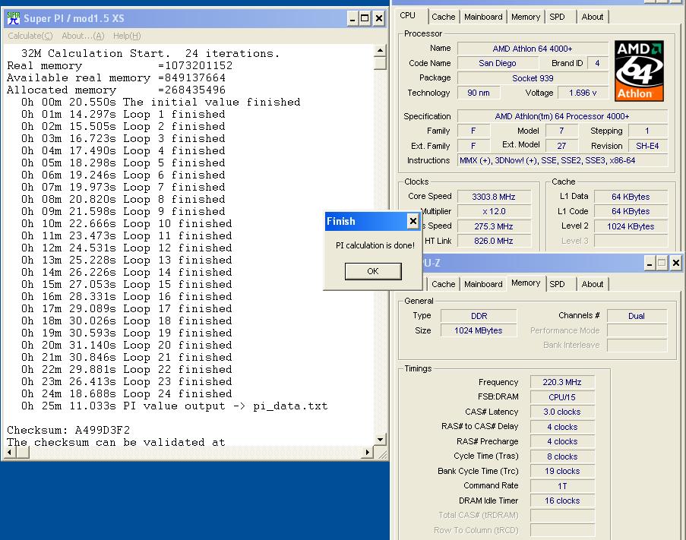Click the L1 Data value 64 KBytes

(x=631, y=197)
